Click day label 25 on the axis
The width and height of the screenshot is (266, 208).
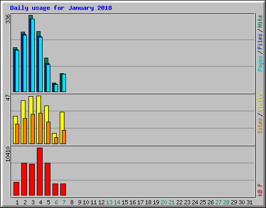tap(203, 202)
